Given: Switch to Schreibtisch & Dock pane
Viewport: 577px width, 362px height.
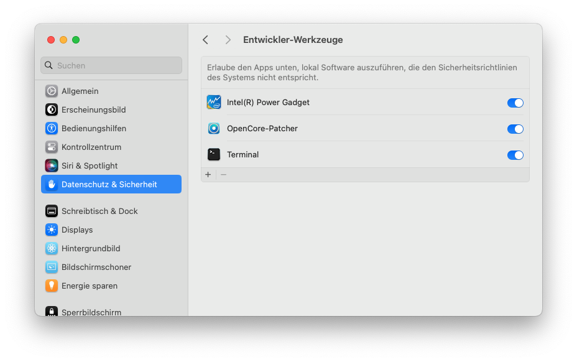Looking at the screenshot, I should [x=99, y=211].
